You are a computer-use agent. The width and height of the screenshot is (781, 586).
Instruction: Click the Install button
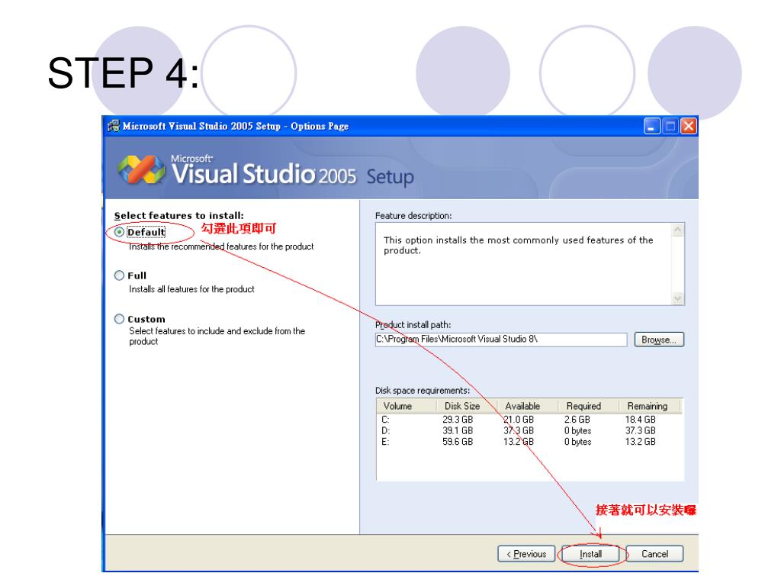coord(590,554)
